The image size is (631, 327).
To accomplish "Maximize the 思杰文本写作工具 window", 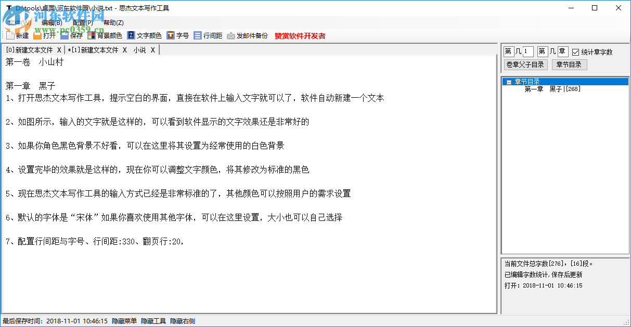I will [595, 8].
